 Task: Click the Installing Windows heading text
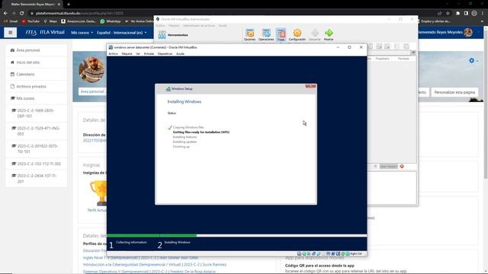[x=185, y=101]
